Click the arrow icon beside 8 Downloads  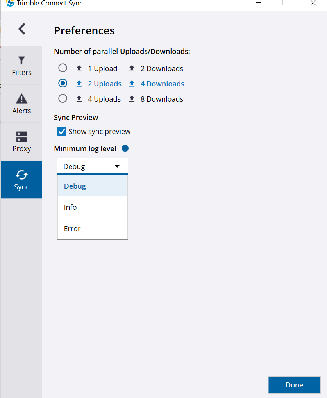(x=132, y=99)
